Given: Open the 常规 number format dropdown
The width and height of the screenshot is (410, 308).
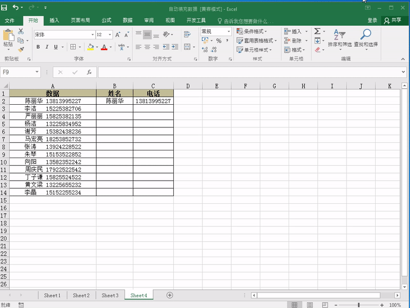Looking at the screenshot, I should pyautogui.click(x=229, y=31).
